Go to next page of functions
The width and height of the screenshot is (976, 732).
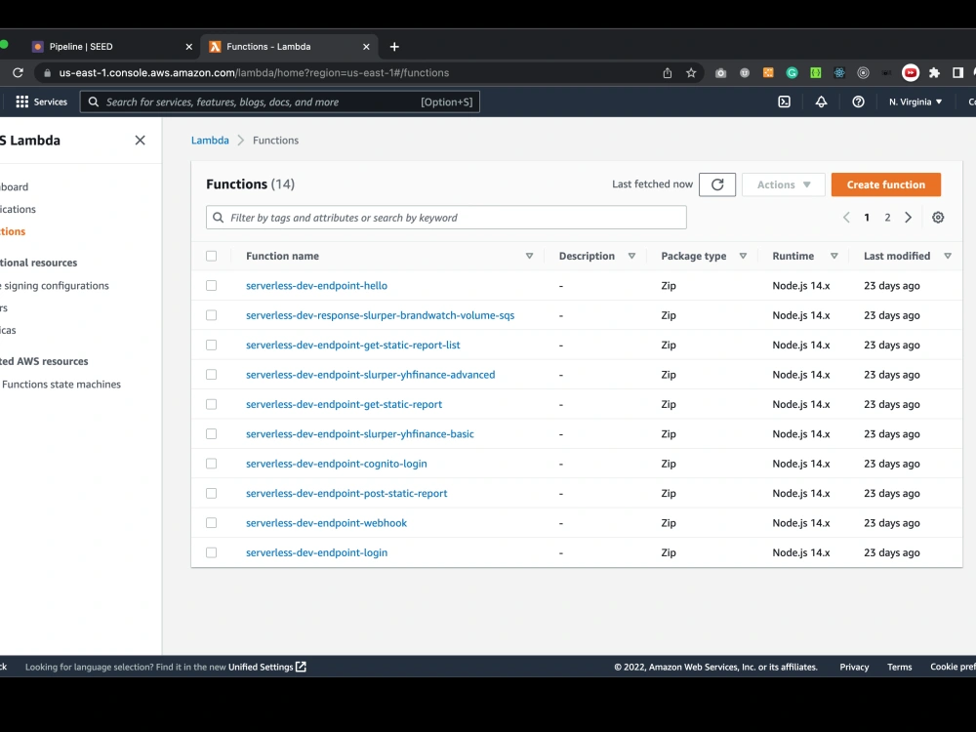click(908, 218)
